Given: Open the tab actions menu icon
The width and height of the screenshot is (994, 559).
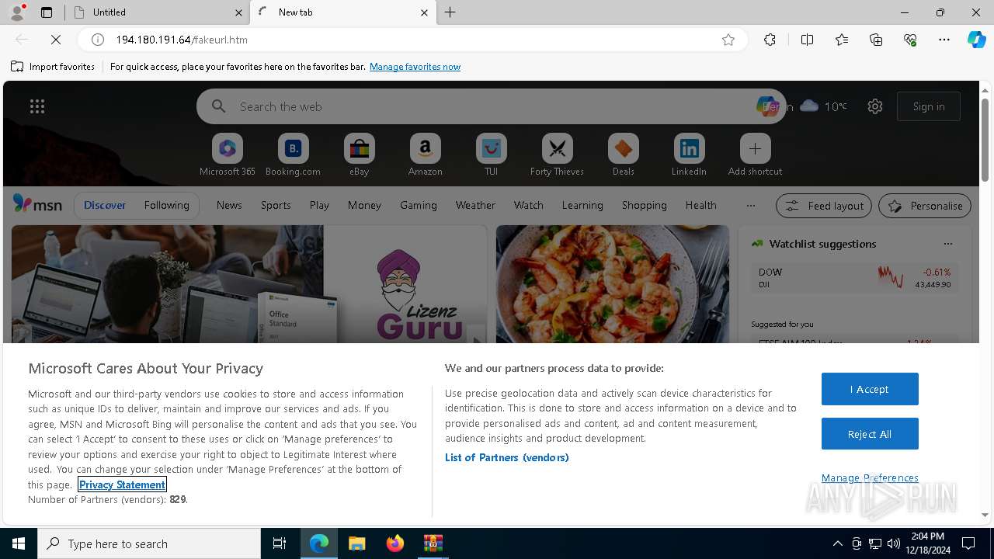Looking at the screenshot, I should [x=47, y=12].
